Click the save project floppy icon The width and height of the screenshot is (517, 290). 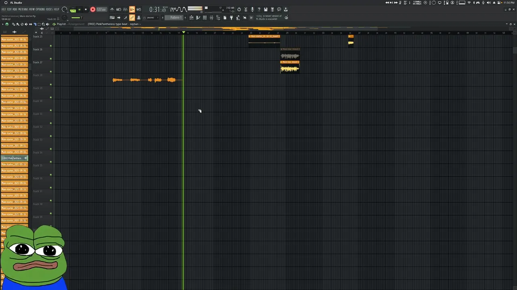click(x=266, y=9)
